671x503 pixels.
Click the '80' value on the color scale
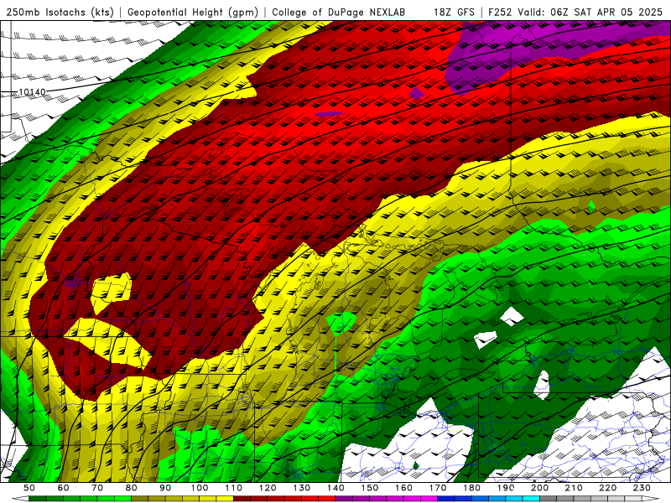point(132,488)
